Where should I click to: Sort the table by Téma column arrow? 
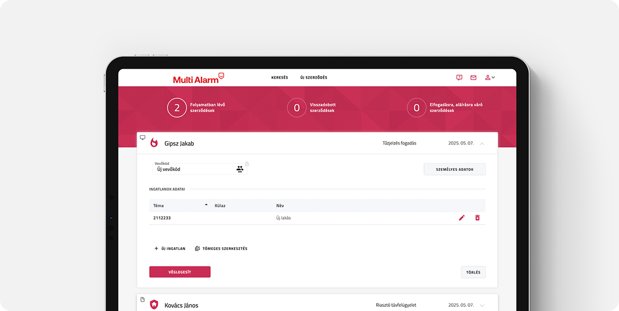(x=207, y=205)
